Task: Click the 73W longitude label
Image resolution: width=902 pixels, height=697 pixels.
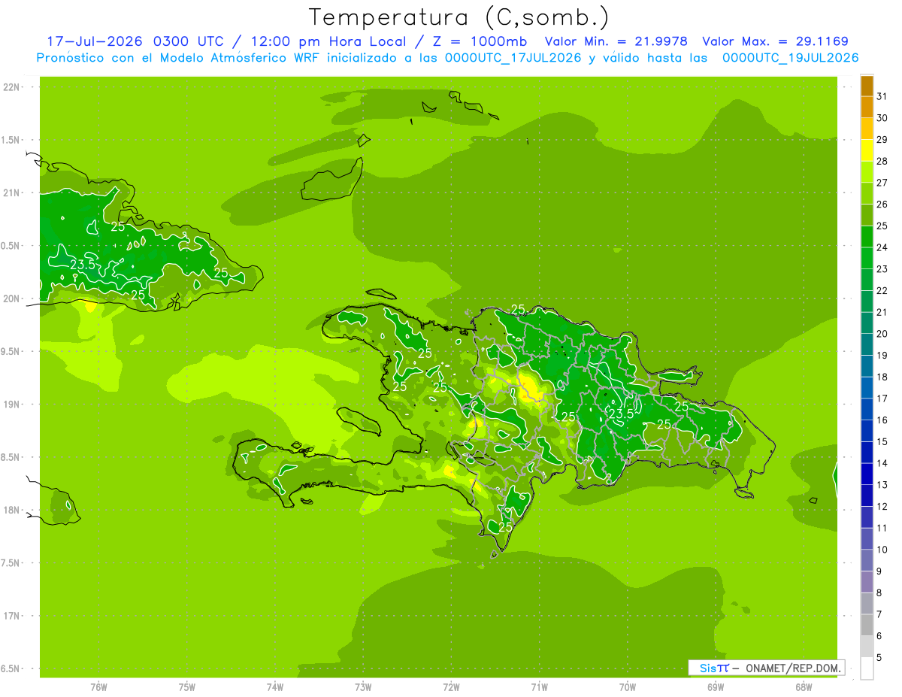Action: click(x=363, y=687)
